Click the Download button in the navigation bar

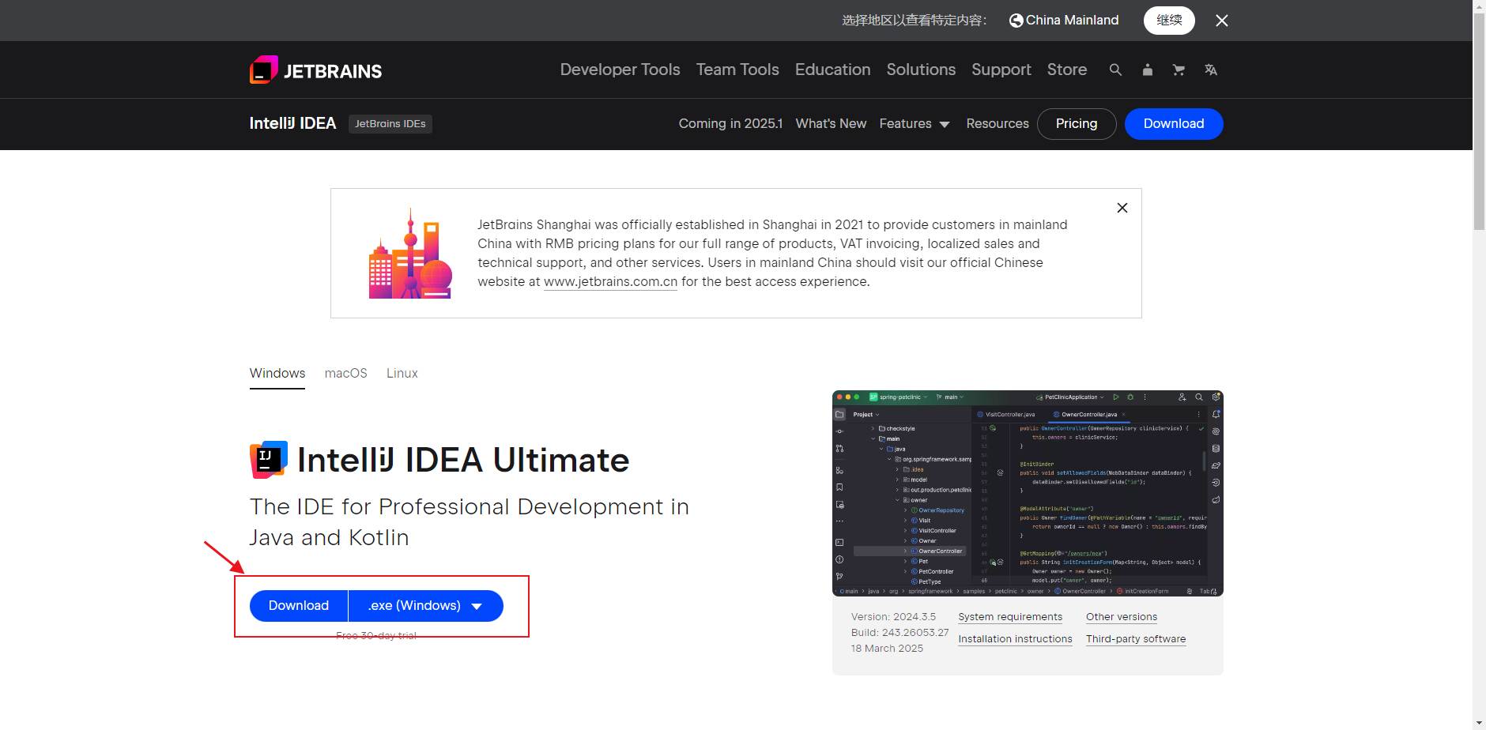1174,124
